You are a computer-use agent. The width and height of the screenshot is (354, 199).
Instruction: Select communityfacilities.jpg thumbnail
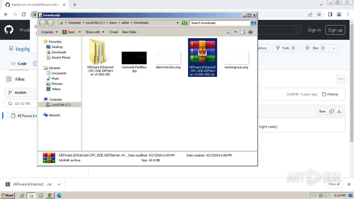pos(134,57)
